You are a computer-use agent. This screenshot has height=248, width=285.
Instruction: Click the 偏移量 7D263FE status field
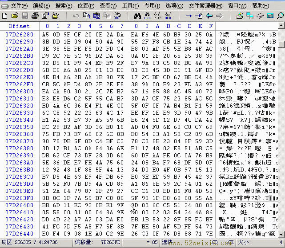pos(98,242)
